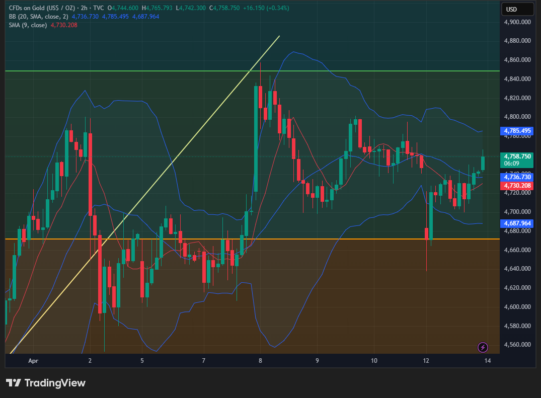The image size is (541, 398).
Task: Click the Apr label on time axis
Action: [33, 361]
